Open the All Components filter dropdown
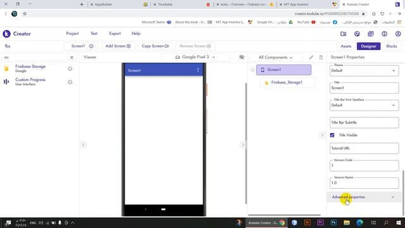405x228 pixels. pos(276,58)
